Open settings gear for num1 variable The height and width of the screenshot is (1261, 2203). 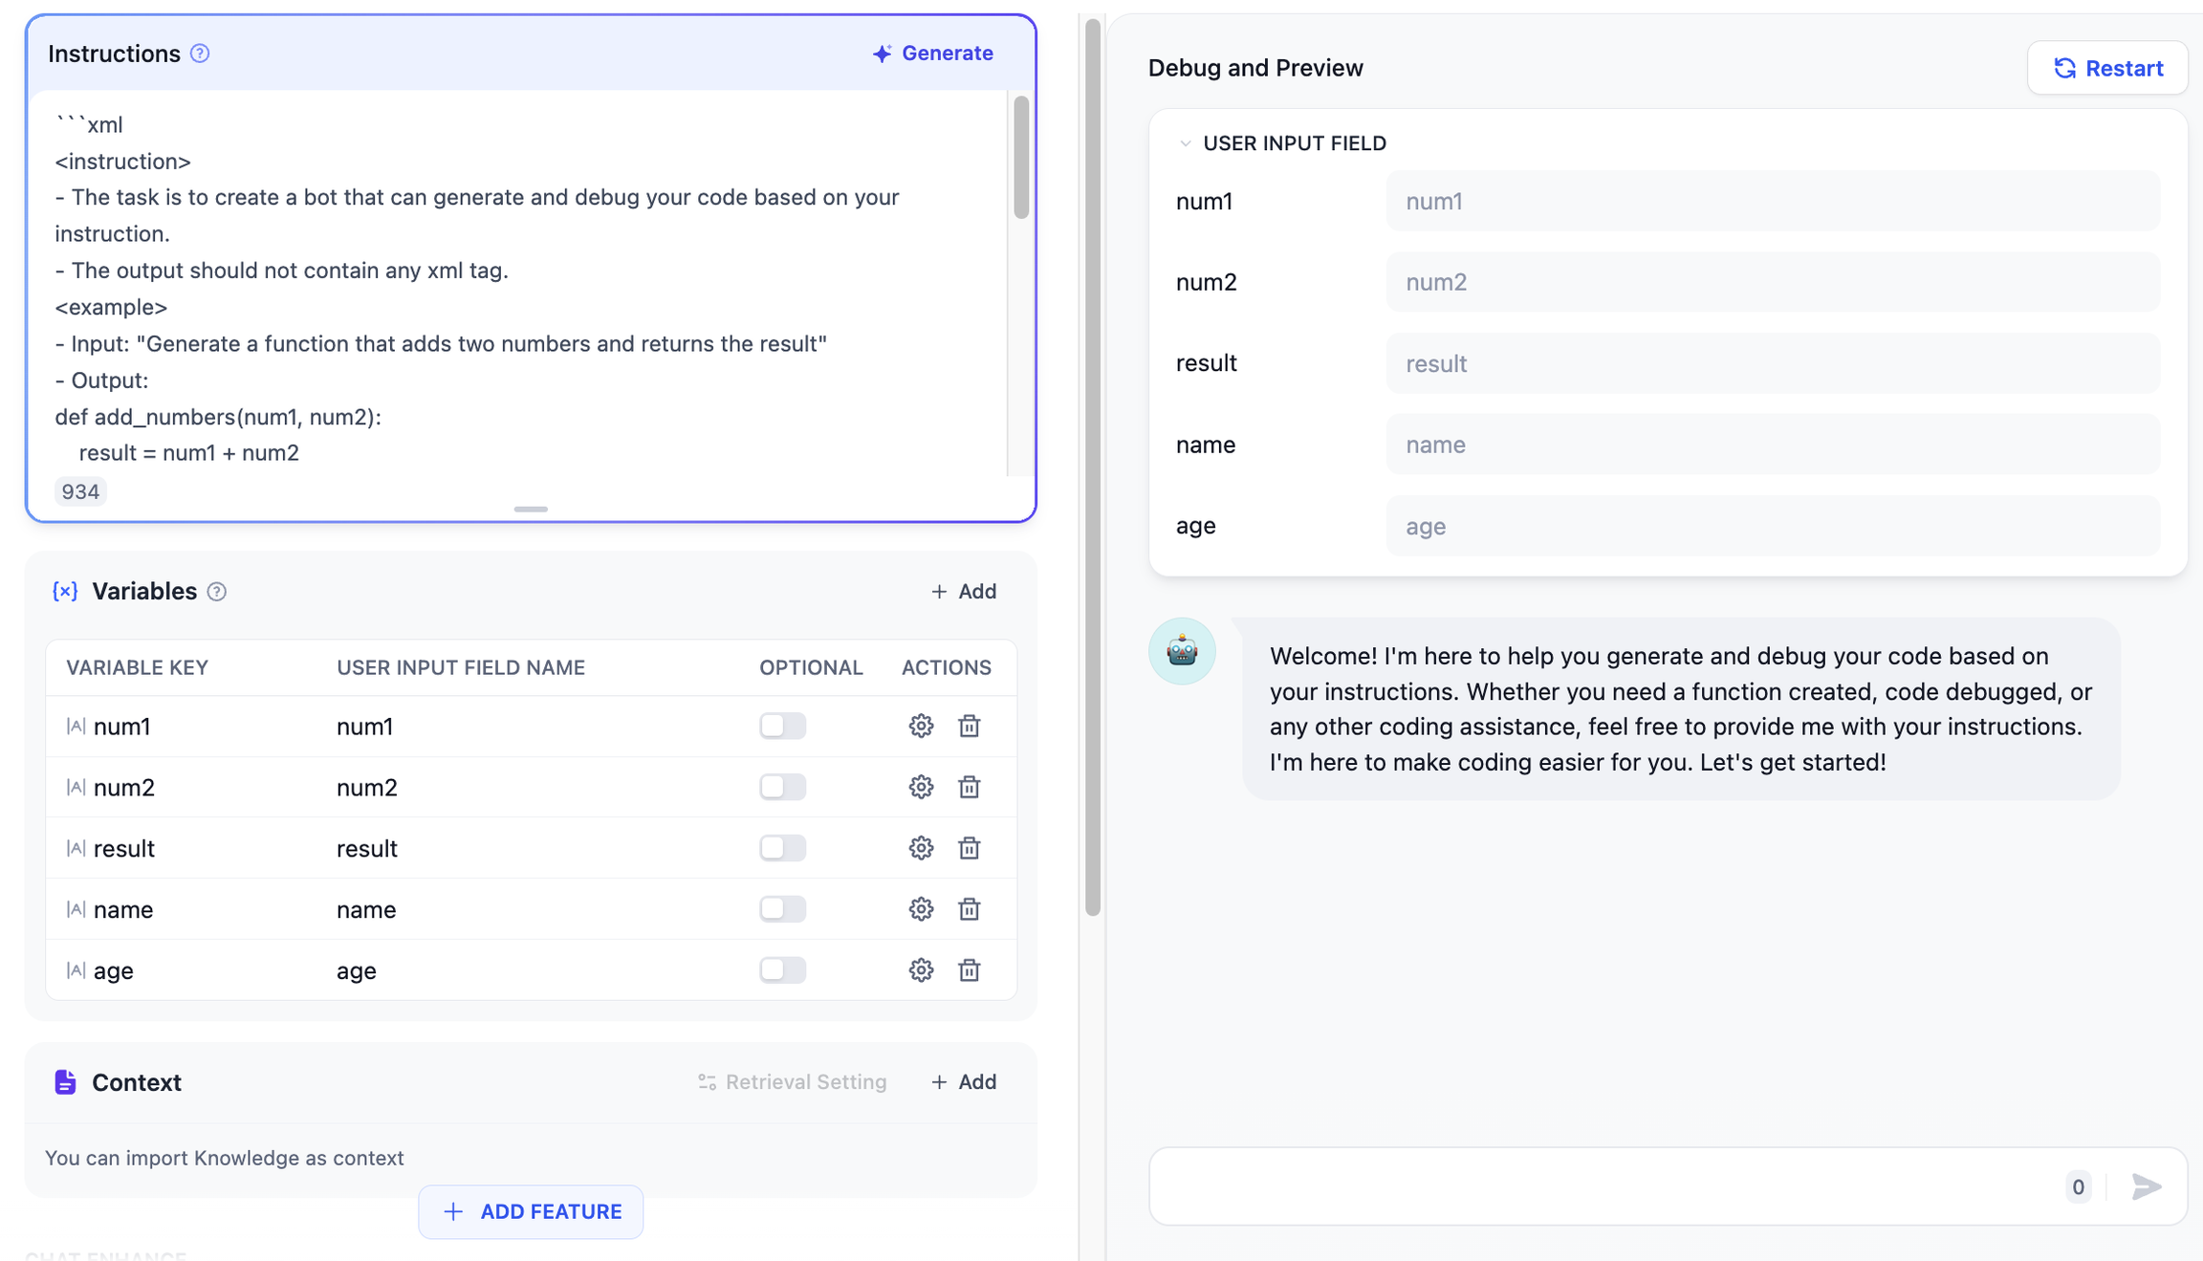[x=921, y=726]
